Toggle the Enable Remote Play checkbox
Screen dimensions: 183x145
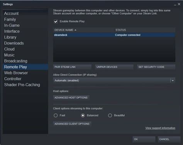pos(56,21)
